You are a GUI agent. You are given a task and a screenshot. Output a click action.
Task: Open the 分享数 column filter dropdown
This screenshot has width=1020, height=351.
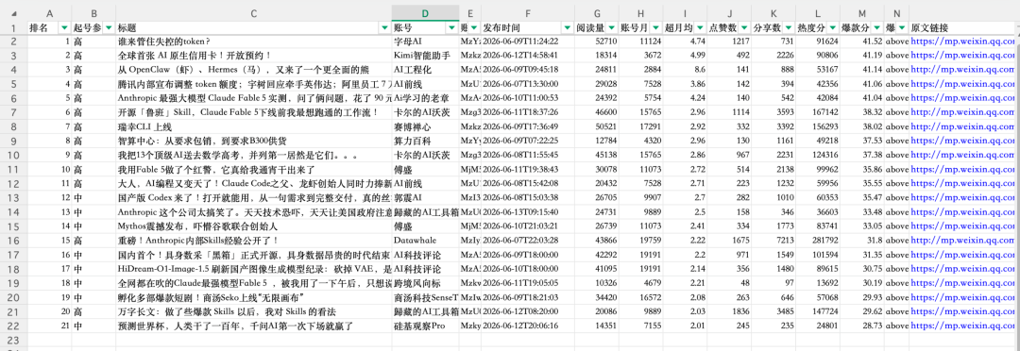(788, 28)
